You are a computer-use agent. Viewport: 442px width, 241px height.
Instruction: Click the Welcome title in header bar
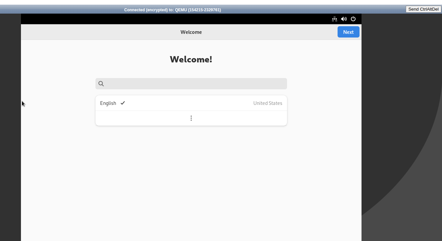pyautogui.click(x=191, y=32)
